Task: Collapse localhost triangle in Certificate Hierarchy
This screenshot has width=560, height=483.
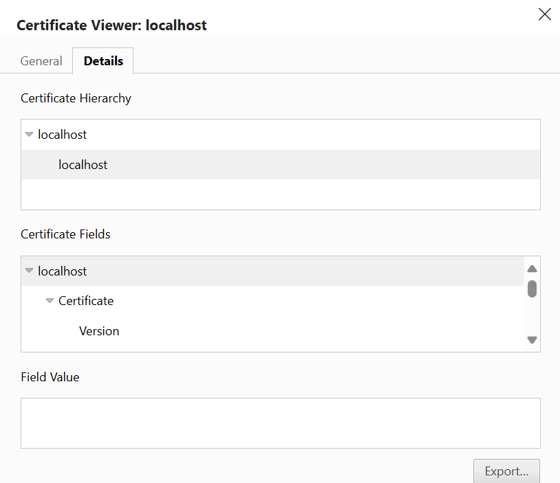Action: (x=29, y=135)
